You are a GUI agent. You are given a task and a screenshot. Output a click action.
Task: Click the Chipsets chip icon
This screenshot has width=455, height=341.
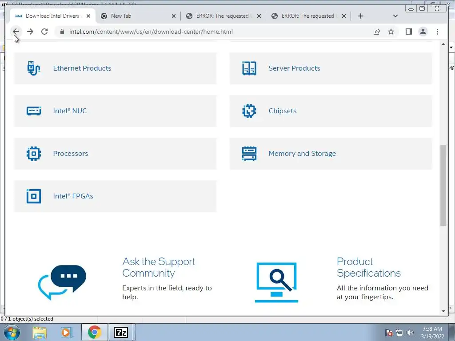coord(249,111)
